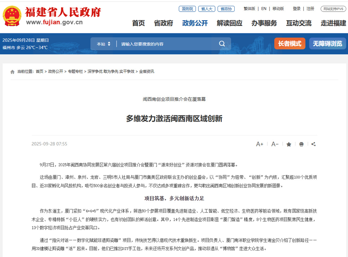The width and height of the screenshot is (348, 257).
Task: Switch to EN English version
Action: [x=264, y=9]
